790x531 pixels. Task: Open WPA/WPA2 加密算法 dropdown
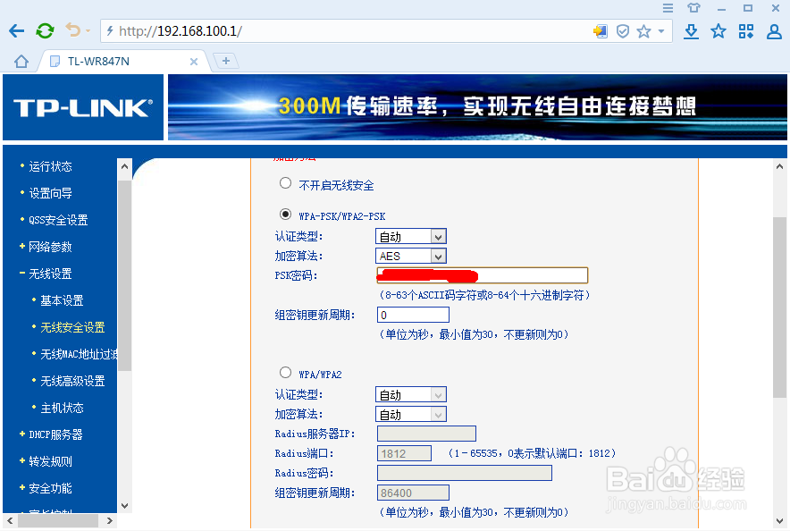[x=410, y=414]
